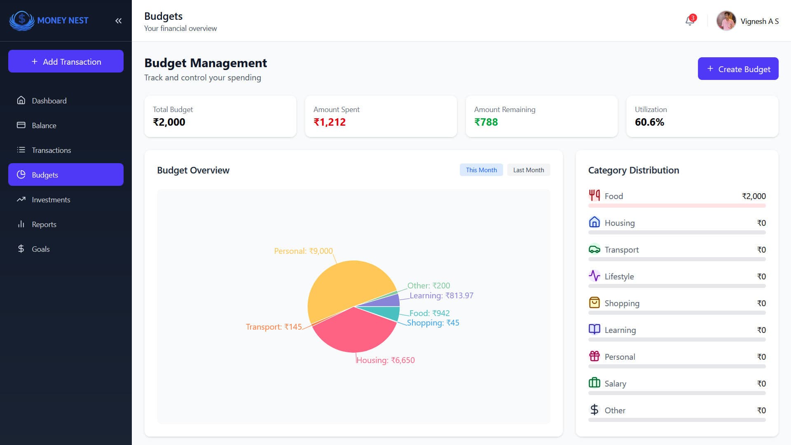Click the Food category progress bar
Viewport: 791px width, 445px height.
pyautogui.click(x=676, y=206)
